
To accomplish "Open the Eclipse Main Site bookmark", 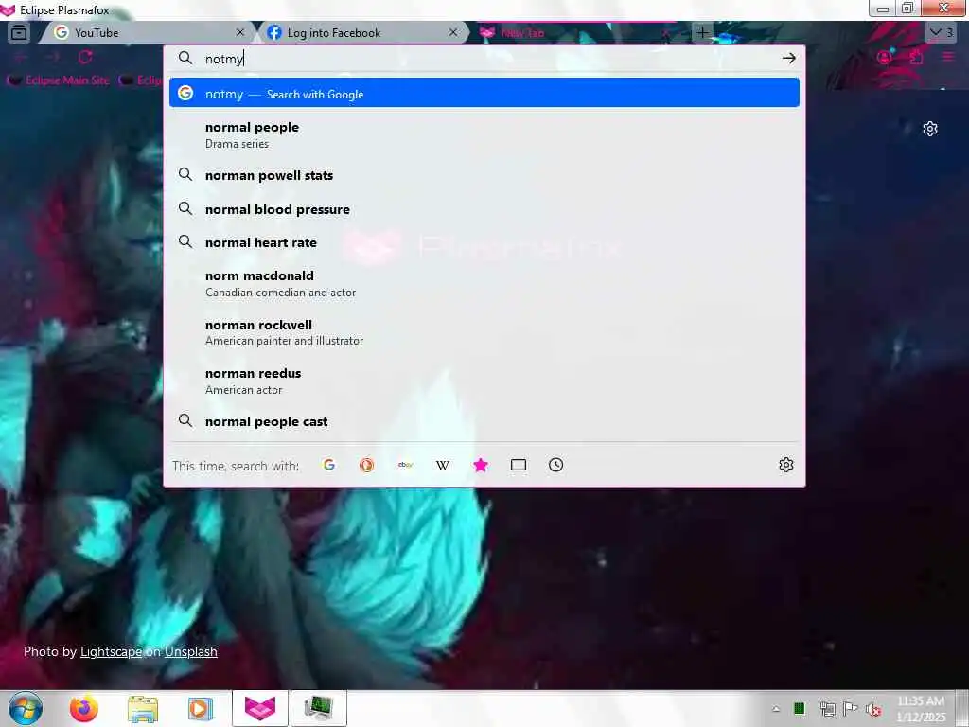I will [x=59, y=80].
